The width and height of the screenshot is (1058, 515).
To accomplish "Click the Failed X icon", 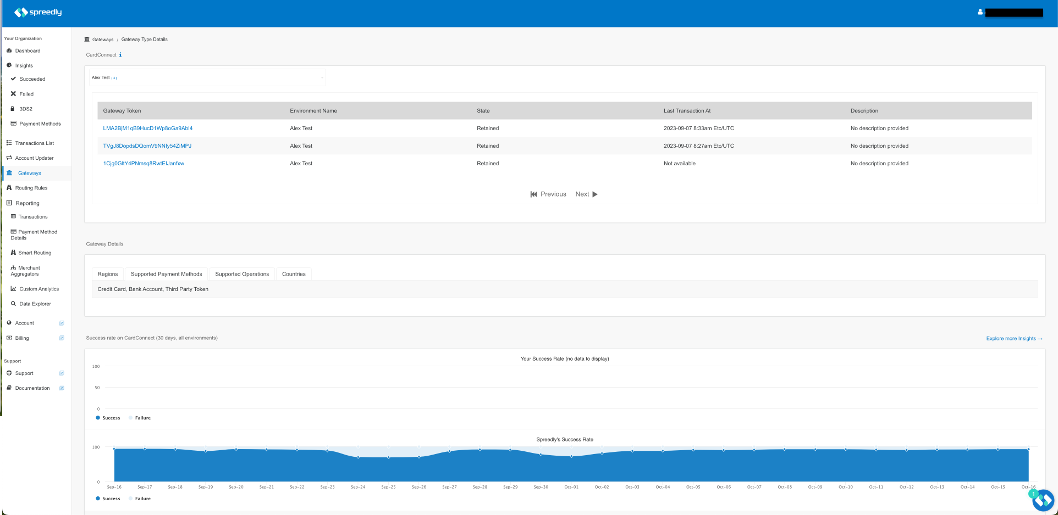I will point(13,94).
